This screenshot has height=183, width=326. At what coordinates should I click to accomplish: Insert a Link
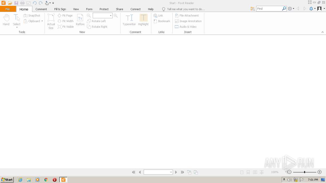pos(158,16)
